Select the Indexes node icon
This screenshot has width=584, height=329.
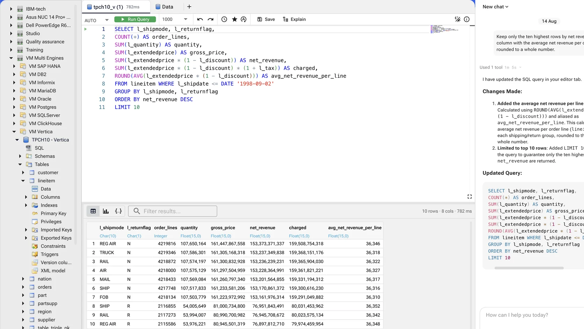point(35,205)
